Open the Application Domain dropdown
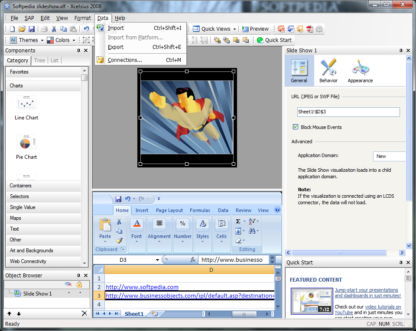The height and width of the screenshot is (331, 416). 389,156
